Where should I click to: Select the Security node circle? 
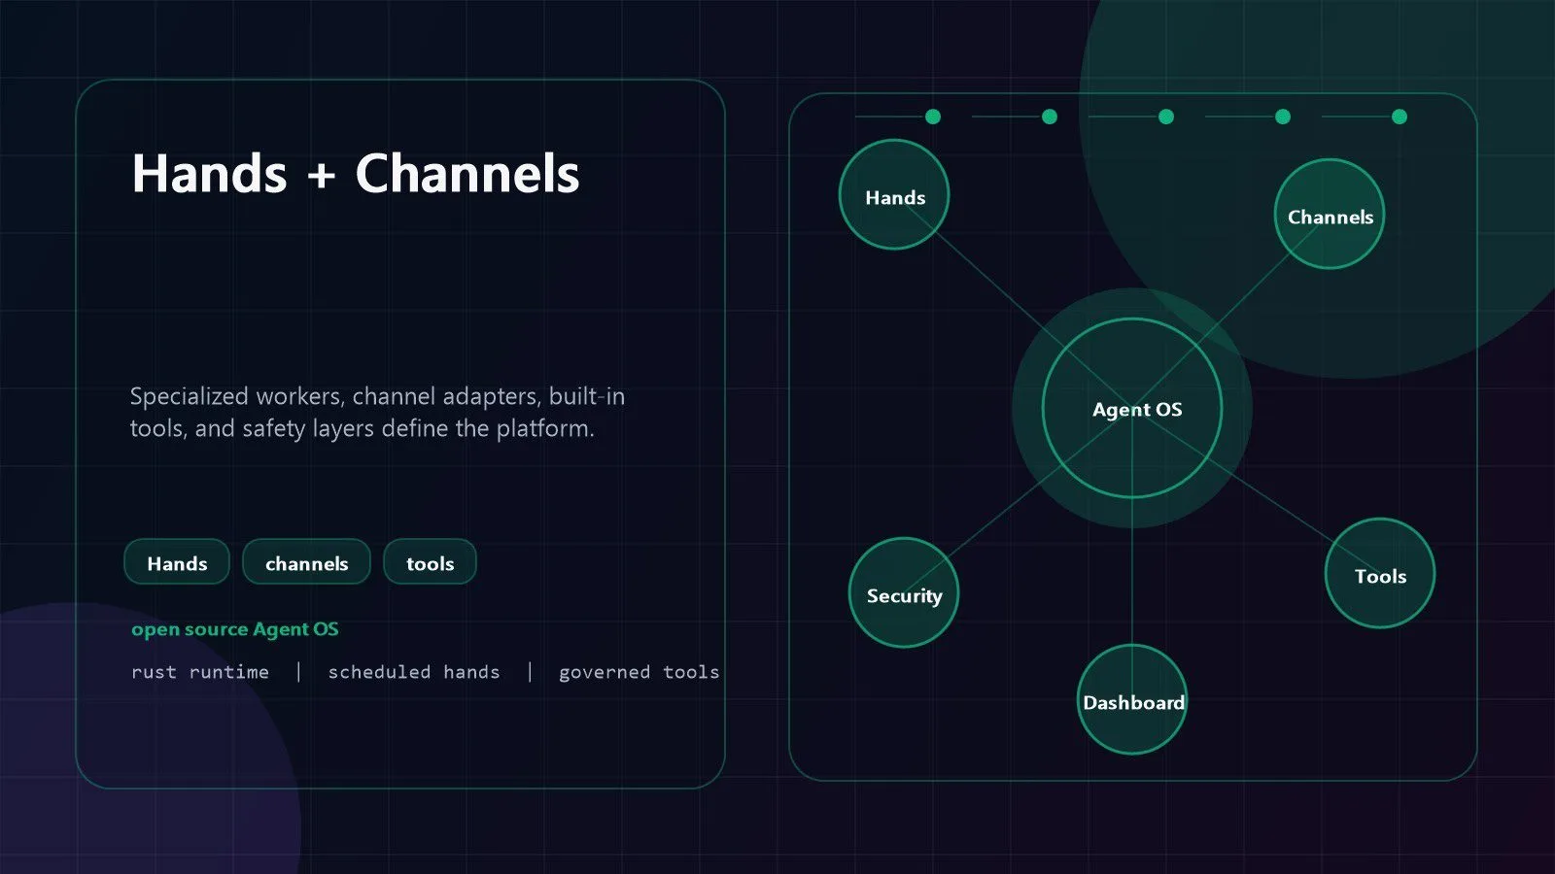point(904,592)
